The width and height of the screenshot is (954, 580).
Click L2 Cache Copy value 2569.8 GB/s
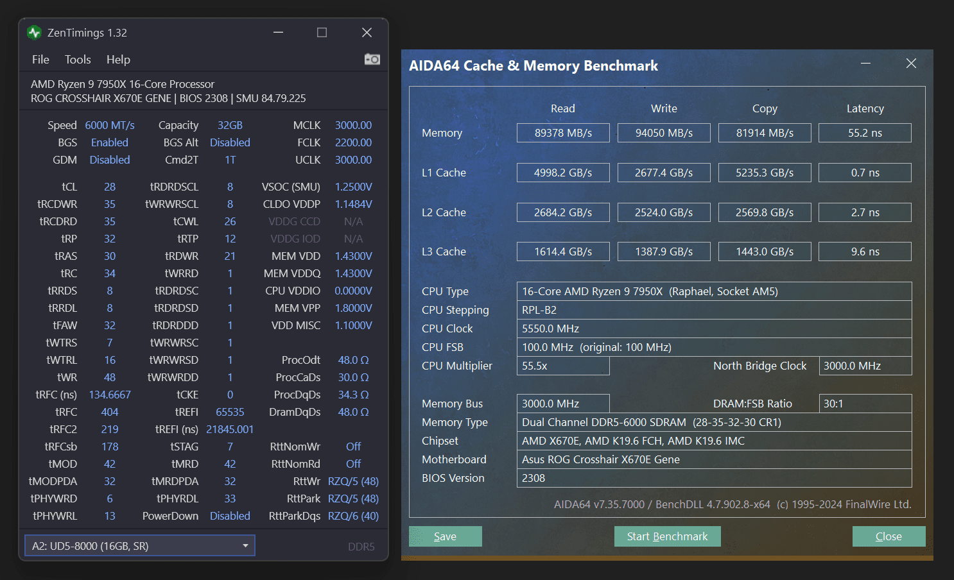click(x=765, y=212)
